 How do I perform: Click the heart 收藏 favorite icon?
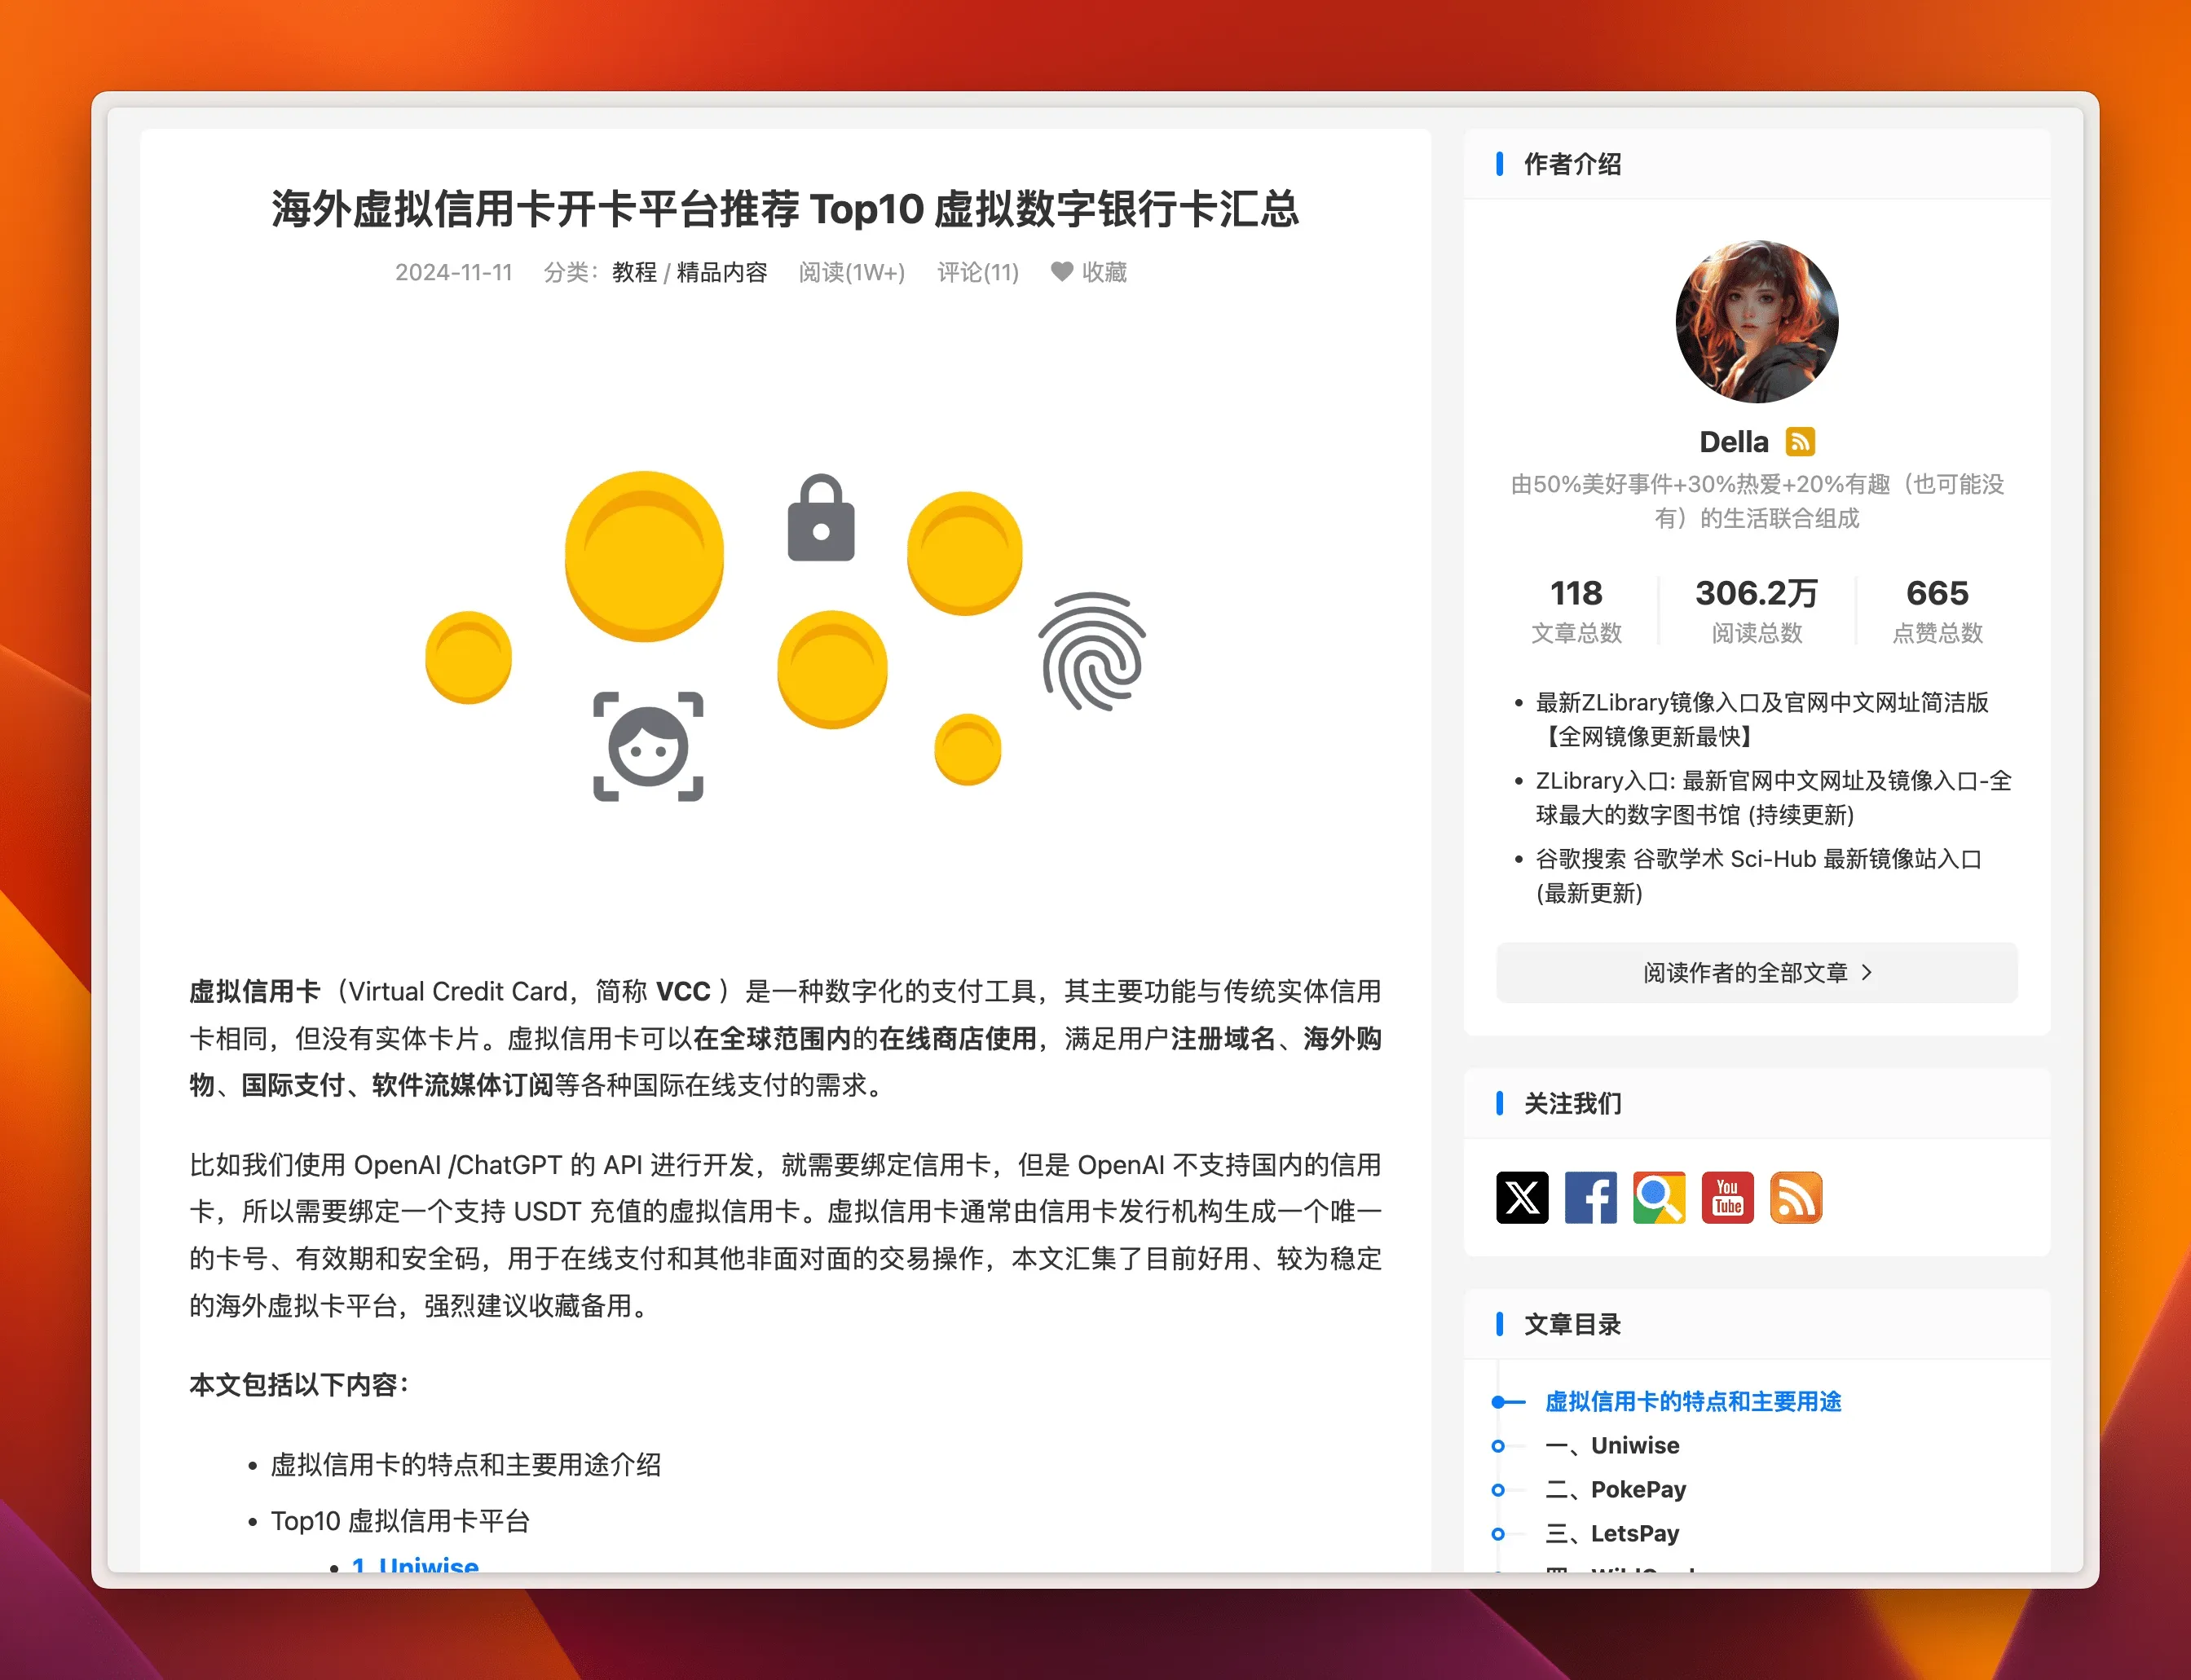click(x=1061, y=271)
